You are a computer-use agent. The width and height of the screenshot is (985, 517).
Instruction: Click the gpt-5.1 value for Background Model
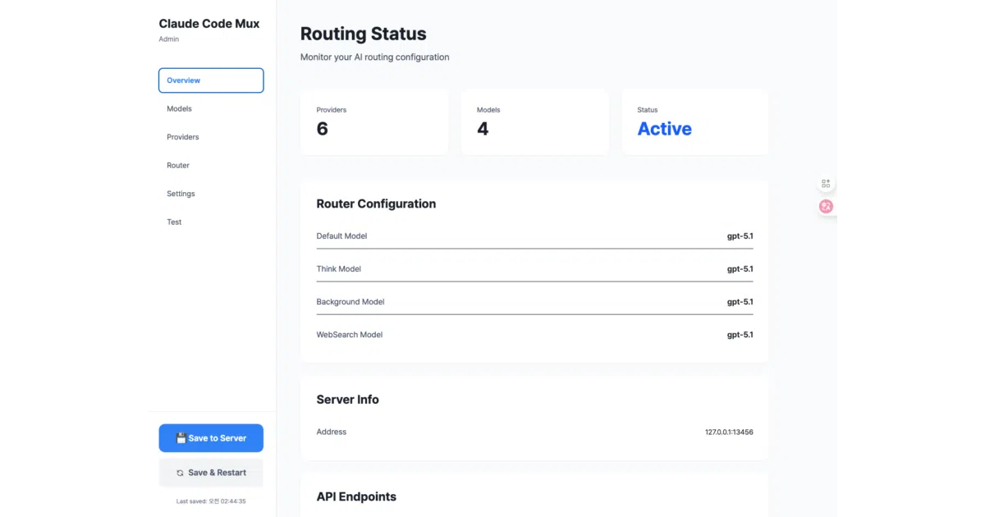tap(740, 302)
